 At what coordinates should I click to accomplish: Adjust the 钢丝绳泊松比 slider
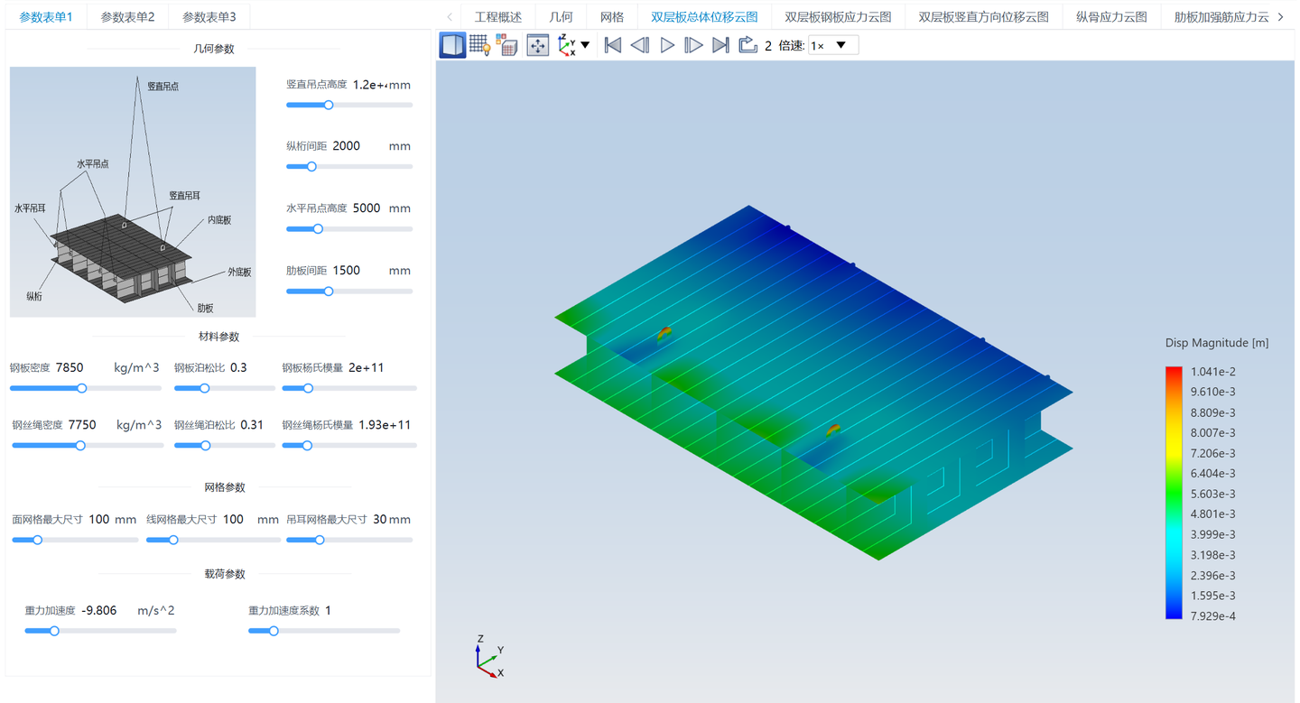(x=225, y=445)
